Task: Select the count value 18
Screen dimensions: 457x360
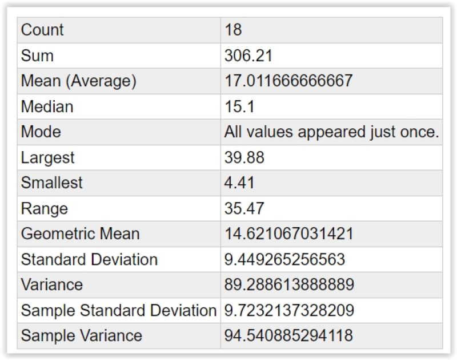Action: (233, 30)
